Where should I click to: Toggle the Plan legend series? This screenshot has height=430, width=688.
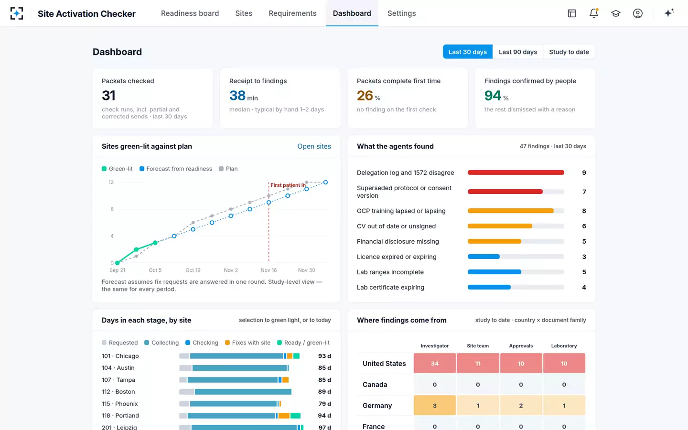click(x=228, y=169)
